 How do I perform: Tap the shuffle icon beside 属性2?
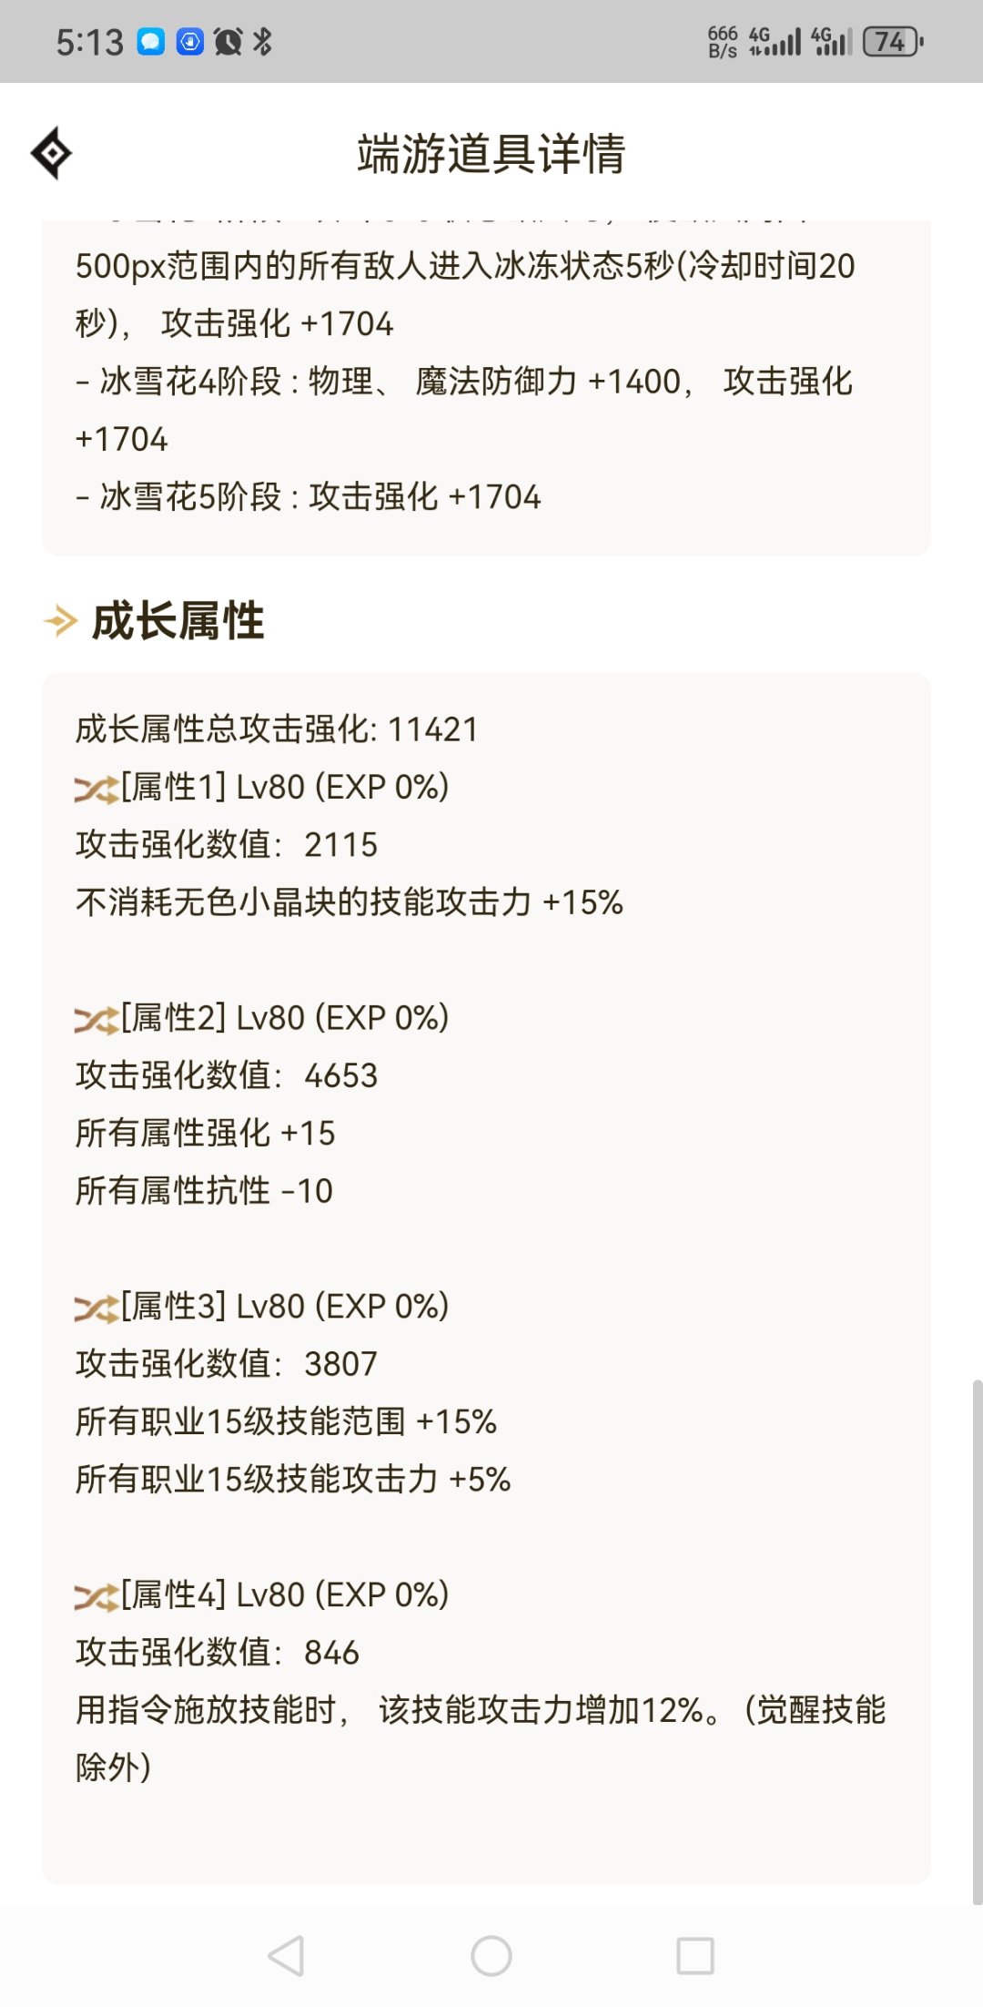click(96, 1020)
